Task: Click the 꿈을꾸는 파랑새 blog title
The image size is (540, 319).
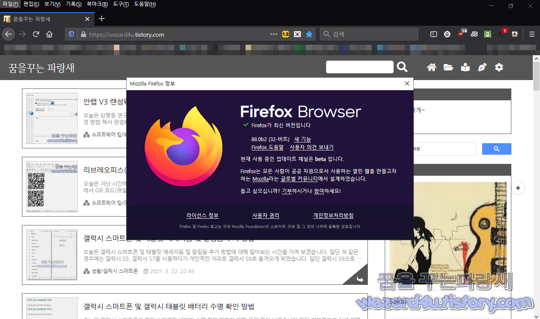Action: tap(41, 67)
